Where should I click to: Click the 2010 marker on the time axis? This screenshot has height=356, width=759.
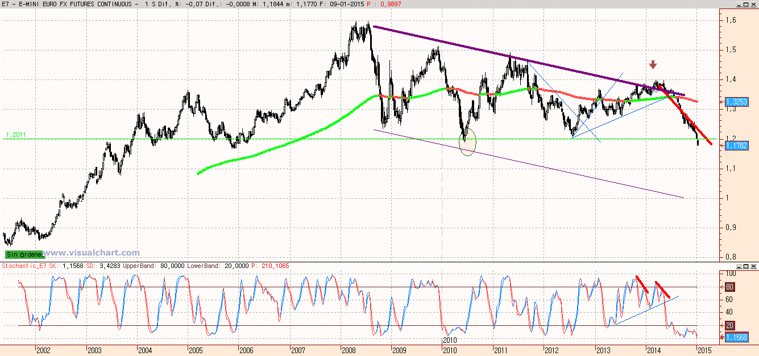tap(450, 339)
